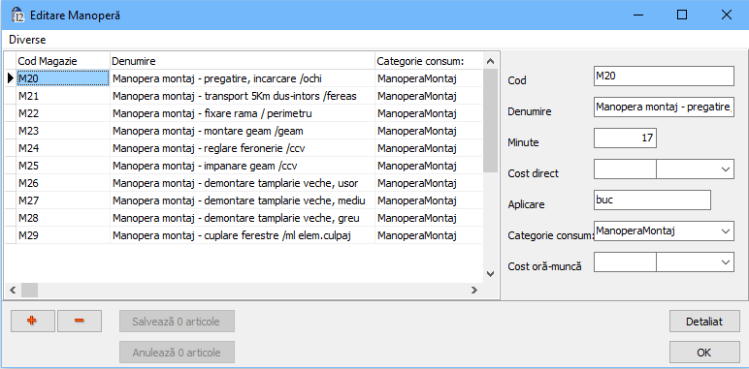Click the row selector arrow beside M20
Screen dimensions: 749x369
tap(11, 78)
